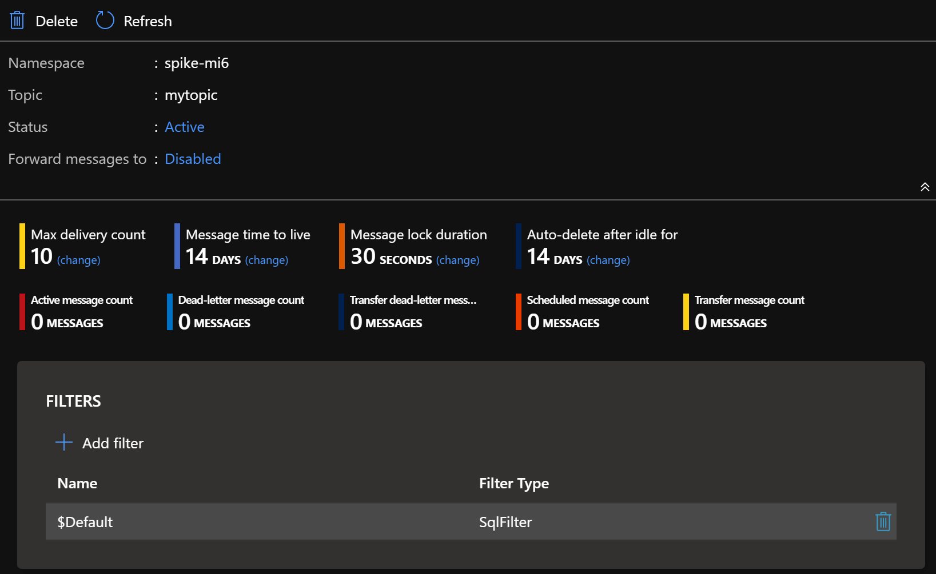Click the SqlFilter type cell
This screenshot has height=574, width=936.
pos(505,522)
